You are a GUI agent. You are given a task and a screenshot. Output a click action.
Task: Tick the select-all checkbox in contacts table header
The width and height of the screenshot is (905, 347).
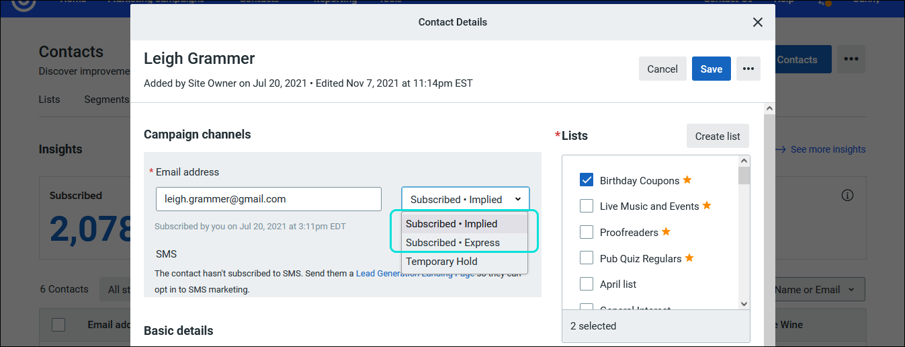click(58, 325)
